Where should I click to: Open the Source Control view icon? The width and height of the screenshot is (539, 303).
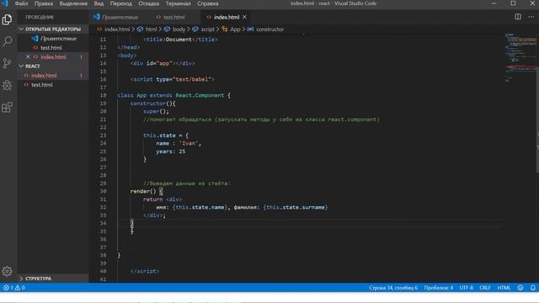[x=7, y=63]
